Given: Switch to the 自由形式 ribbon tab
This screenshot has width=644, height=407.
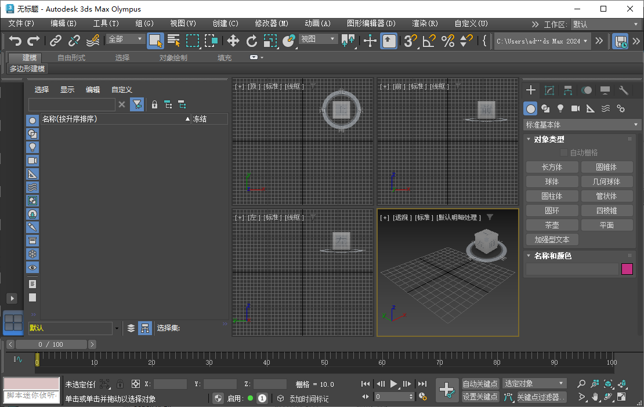Looking at the screenshot, I should (x=71, y=58).
